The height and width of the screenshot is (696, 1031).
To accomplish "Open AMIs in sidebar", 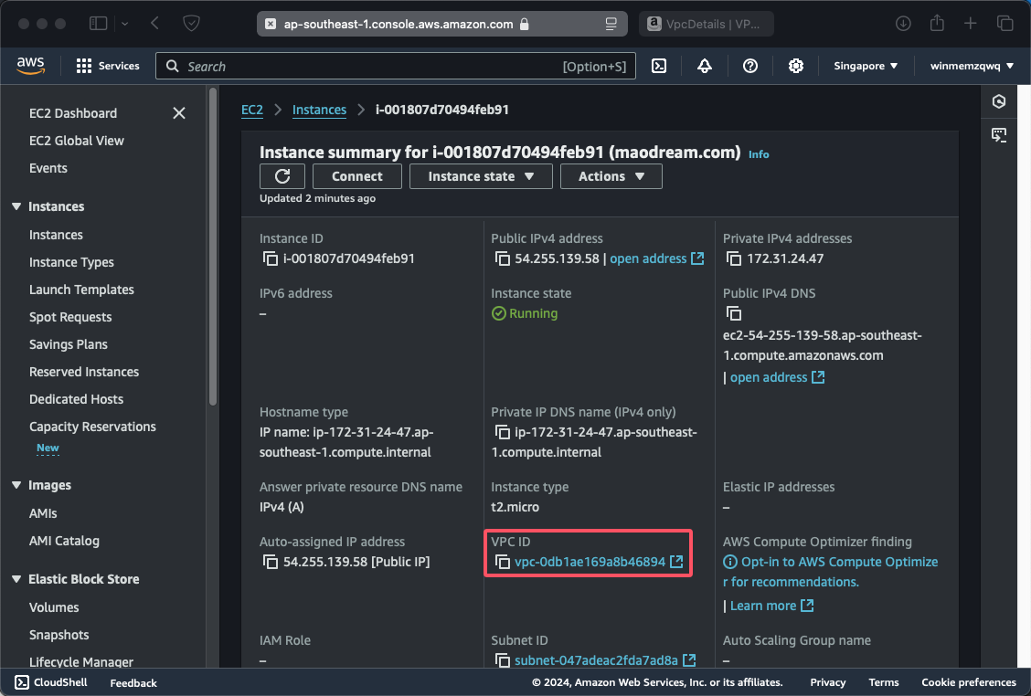I will [43, 514].
